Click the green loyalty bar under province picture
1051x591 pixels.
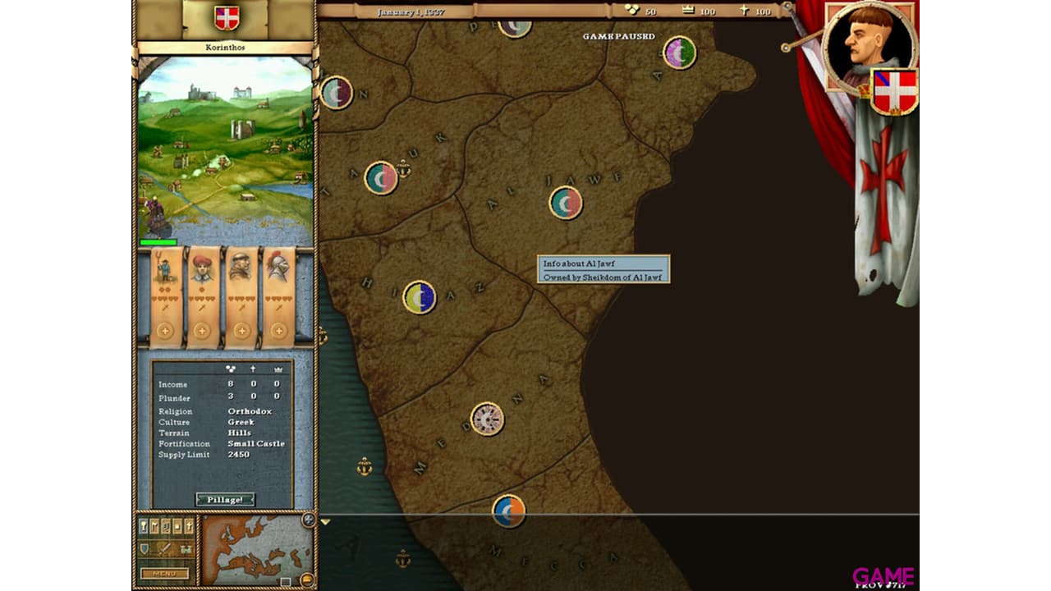click(x=158, y=242)
